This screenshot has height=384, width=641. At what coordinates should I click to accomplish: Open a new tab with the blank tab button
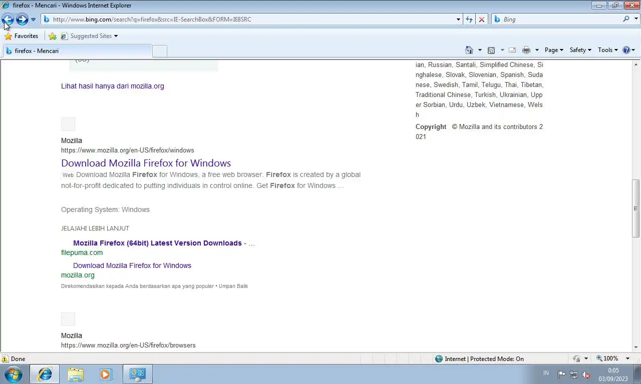point(159,51)
